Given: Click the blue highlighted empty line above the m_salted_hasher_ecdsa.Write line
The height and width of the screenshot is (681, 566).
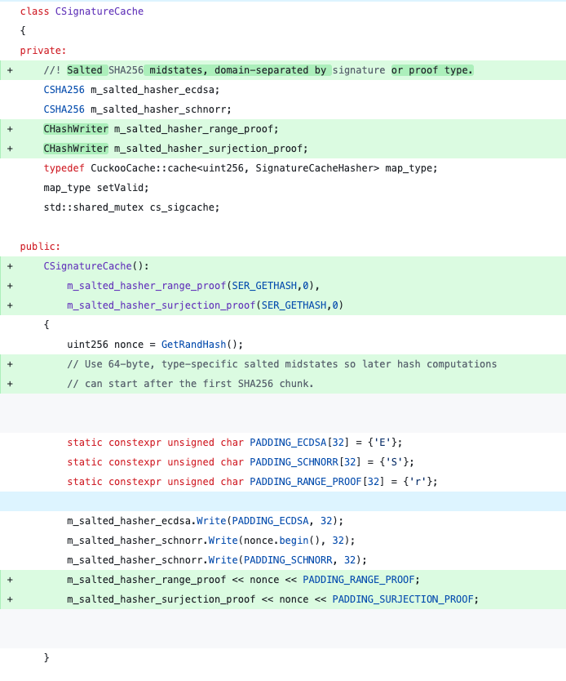Looking at the screenshot, I should pyautogui.click(x=283, y=501).
